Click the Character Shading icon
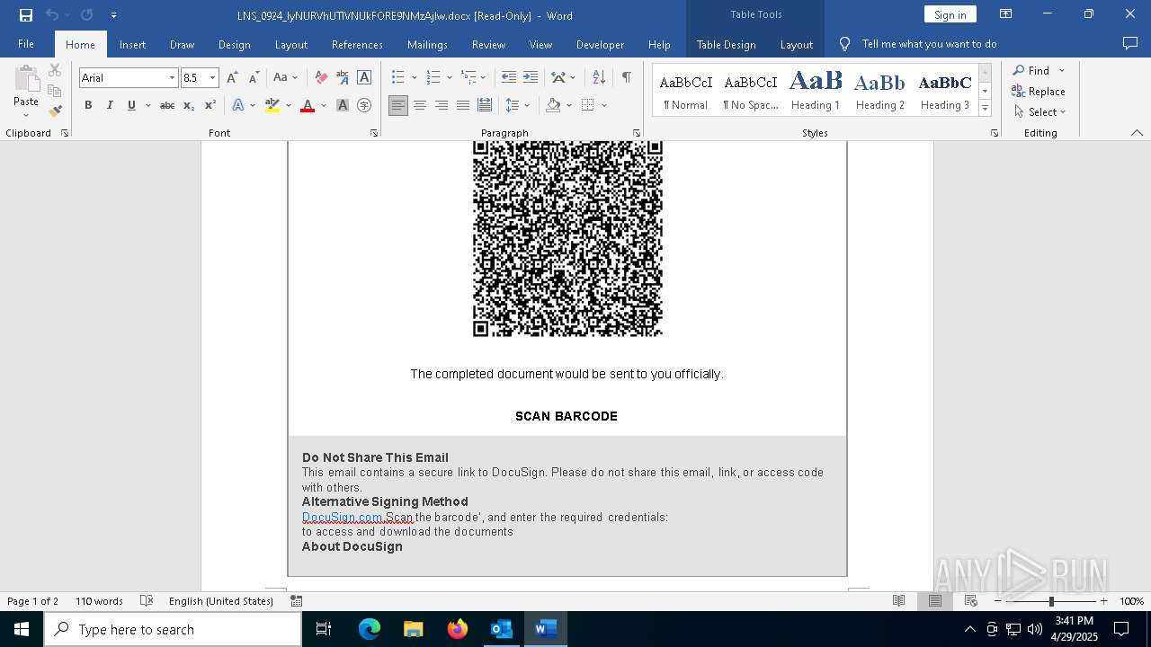The height and width of the screenshot is (647, 1151). 343,105
